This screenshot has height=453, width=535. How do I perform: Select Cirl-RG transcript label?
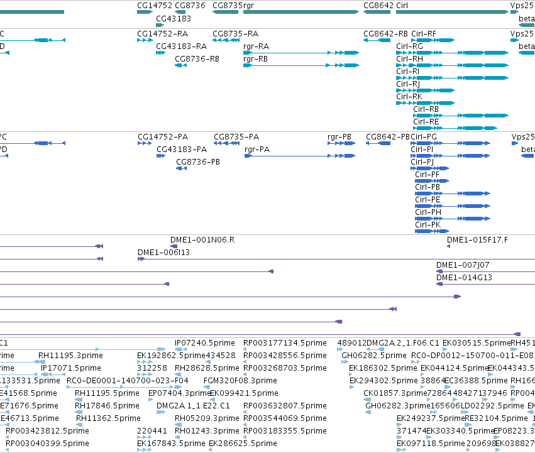[x=409, y=46]
